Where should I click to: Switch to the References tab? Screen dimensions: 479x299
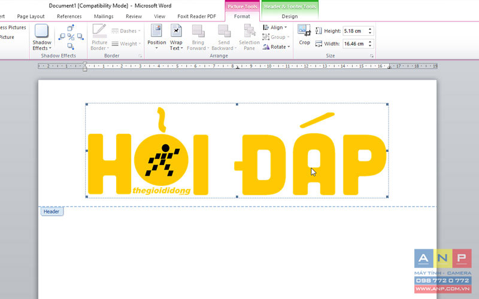coord(69,16)
